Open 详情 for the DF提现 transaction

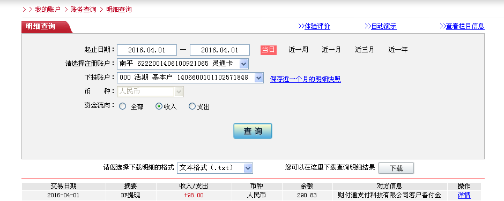[464, 195]
